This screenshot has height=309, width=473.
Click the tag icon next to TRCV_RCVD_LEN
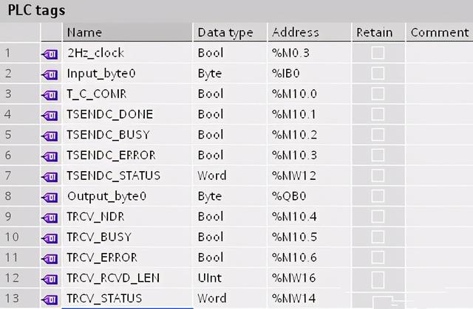point(50,280)
